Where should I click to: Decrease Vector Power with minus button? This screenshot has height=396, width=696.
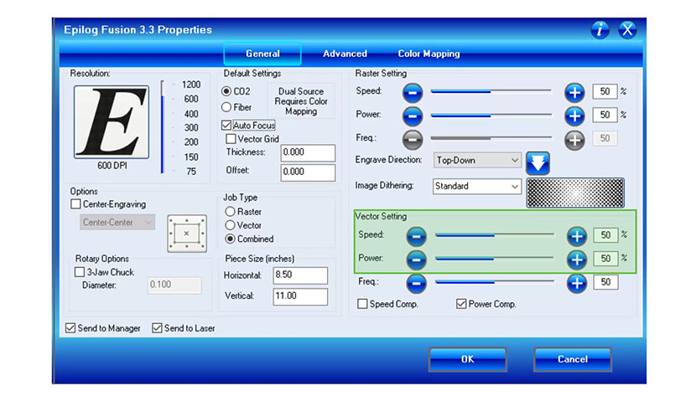(x=417, y=260)
